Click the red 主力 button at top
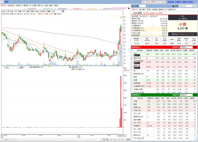The width and height of the screenshot is (198, 142). pos(158,2)
